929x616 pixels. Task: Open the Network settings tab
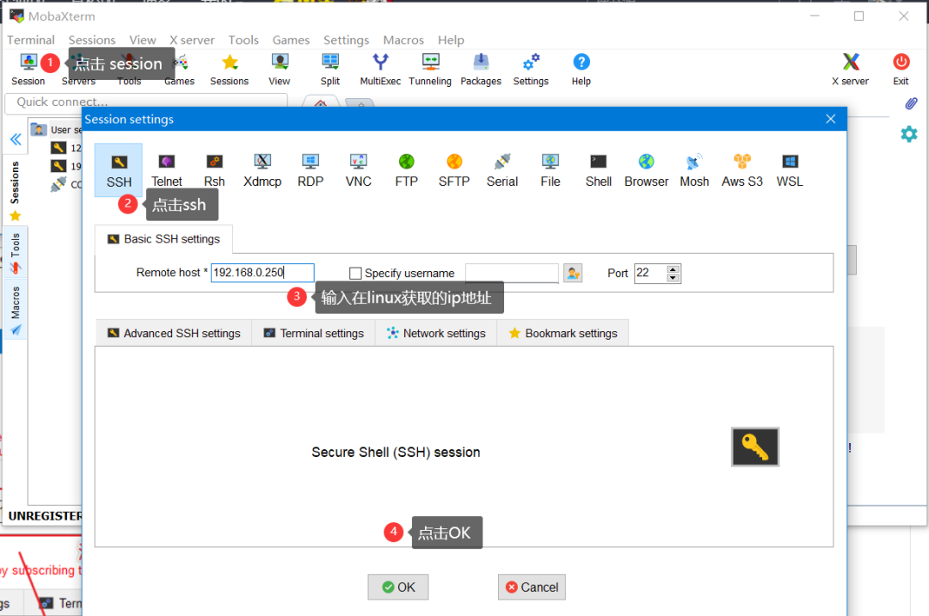pyautogui.click(x=435, y=334)
